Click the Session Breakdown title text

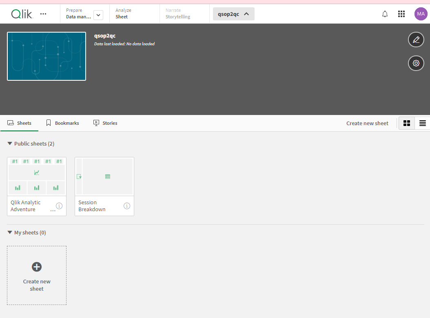[92, 206]
